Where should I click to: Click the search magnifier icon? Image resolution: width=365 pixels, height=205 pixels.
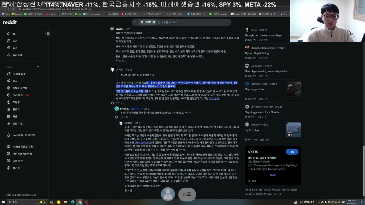[x=136, y=22]
